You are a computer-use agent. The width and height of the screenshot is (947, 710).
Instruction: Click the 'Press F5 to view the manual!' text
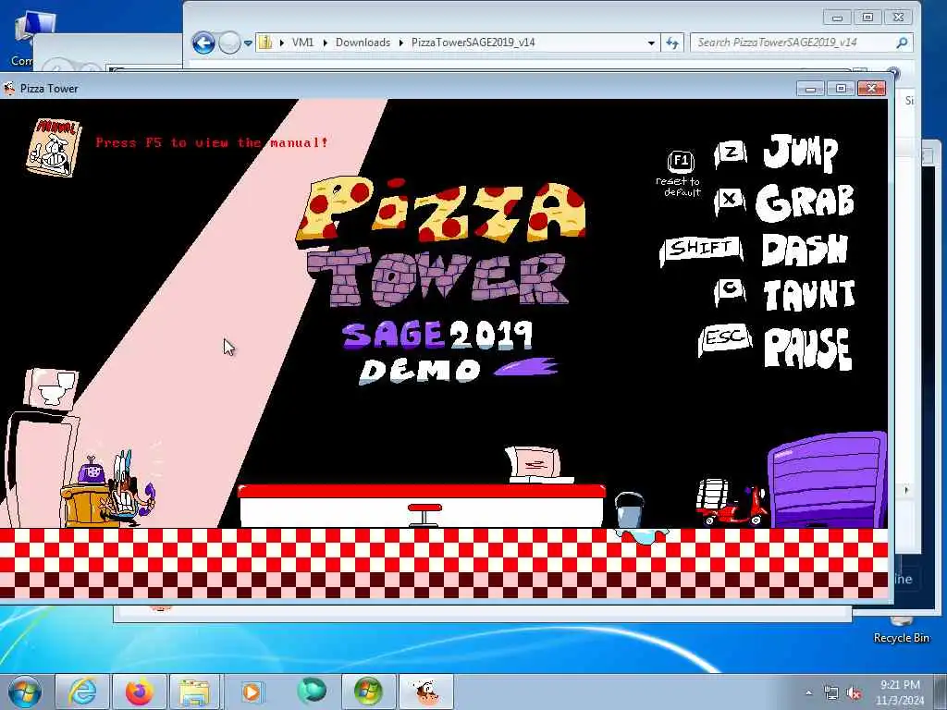pyautogui.click(x=212, y=143)
